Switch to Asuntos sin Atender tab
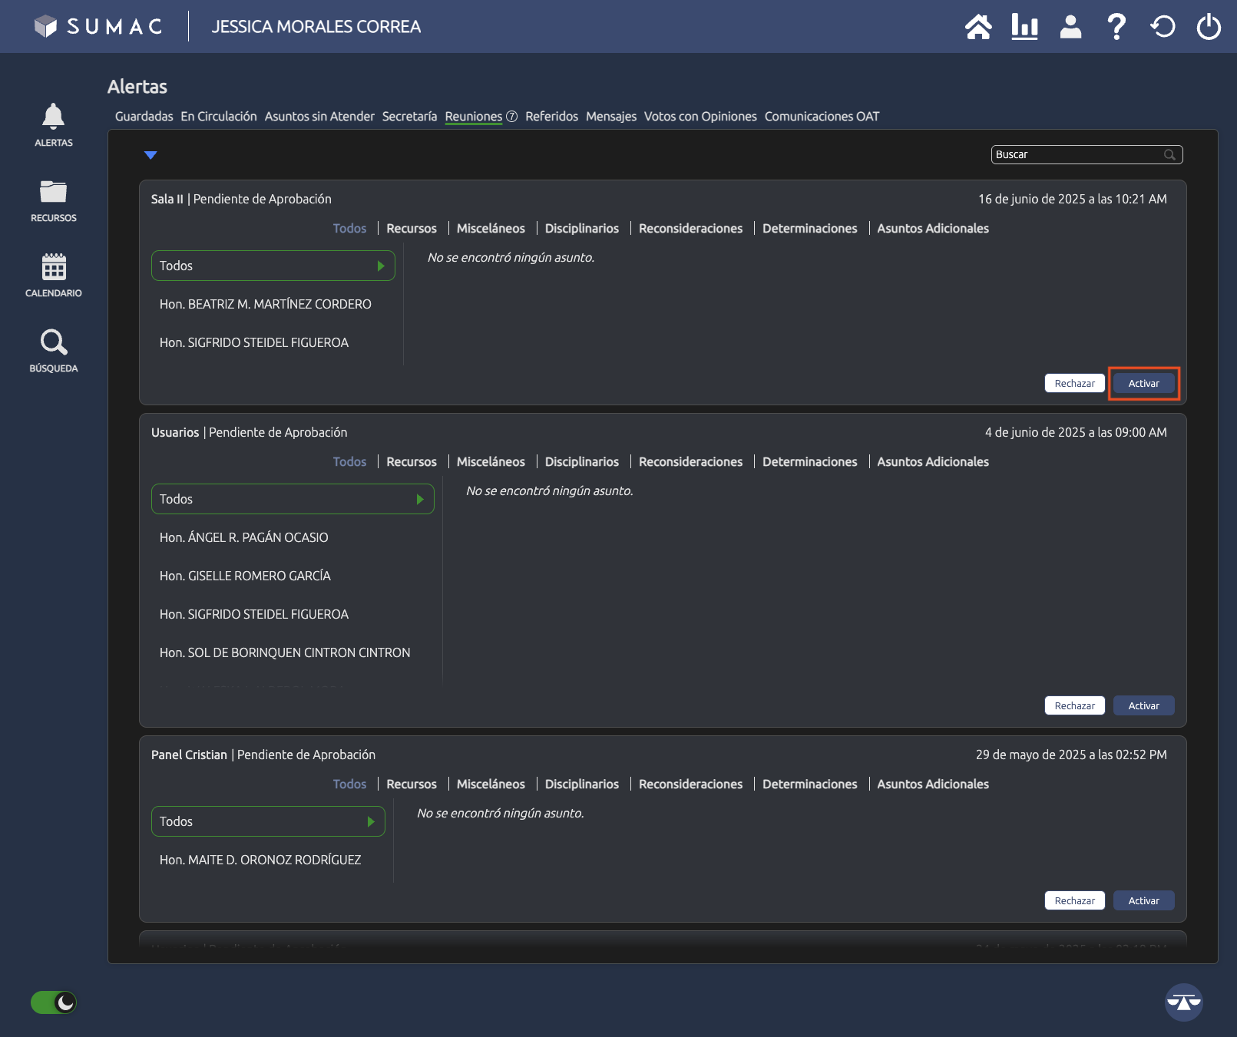 click(x=319, y=117)
